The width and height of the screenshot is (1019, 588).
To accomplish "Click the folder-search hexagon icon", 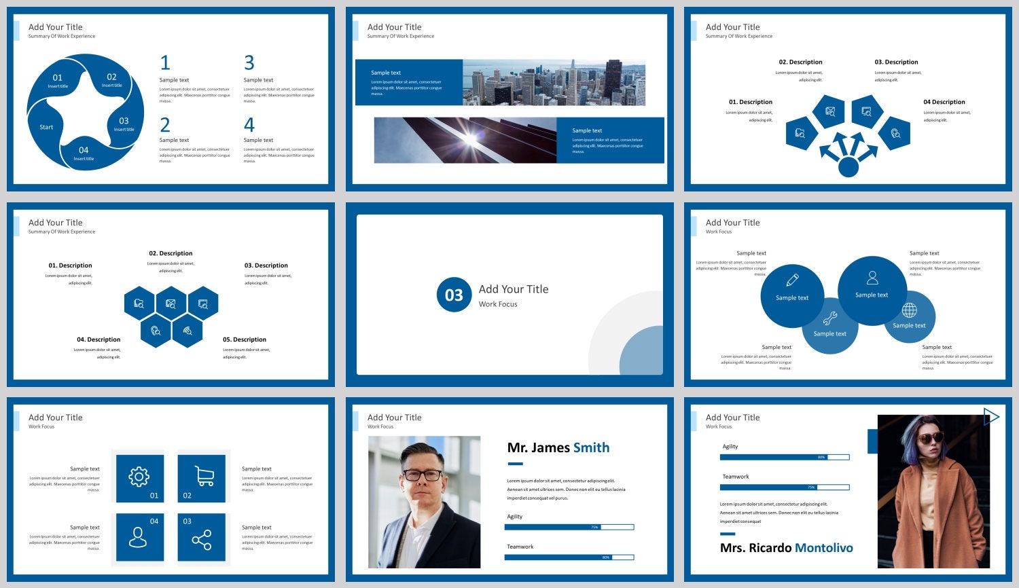I will coord(139,304).
